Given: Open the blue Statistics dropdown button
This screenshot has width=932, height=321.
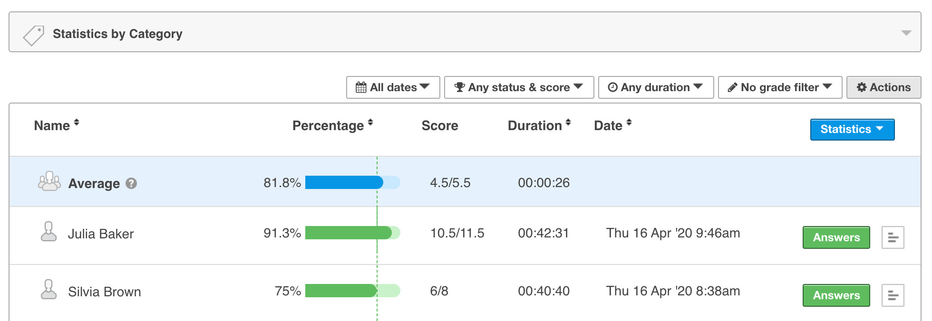Looking at the screenshot, I should (852, 130).
